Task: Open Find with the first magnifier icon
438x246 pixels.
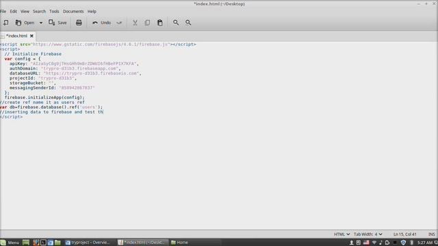Action: [x=176, y=23]
